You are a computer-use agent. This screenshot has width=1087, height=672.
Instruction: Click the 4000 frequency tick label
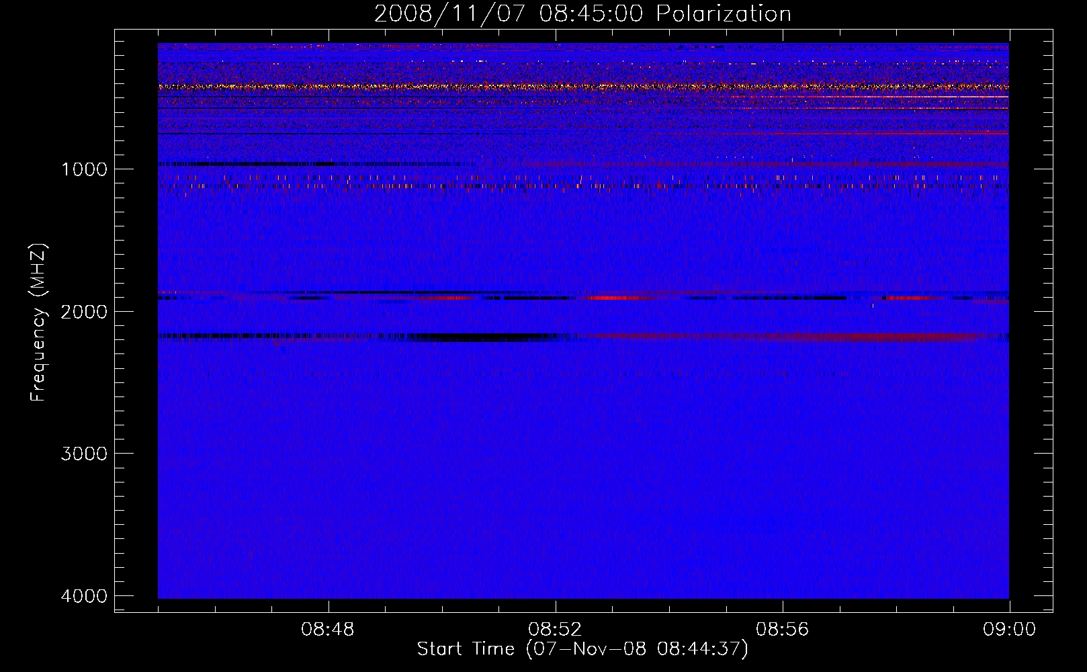pos(84,596)
